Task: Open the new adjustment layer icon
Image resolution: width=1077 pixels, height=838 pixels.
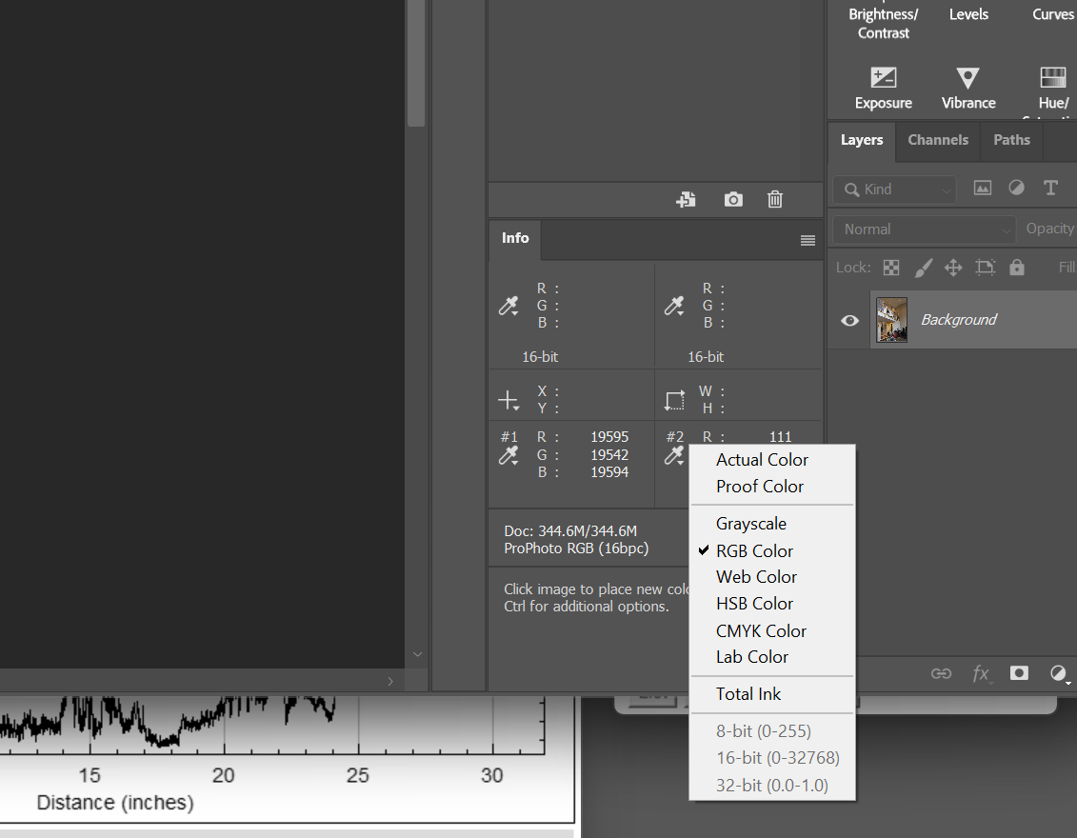Action: point(1059,674)
